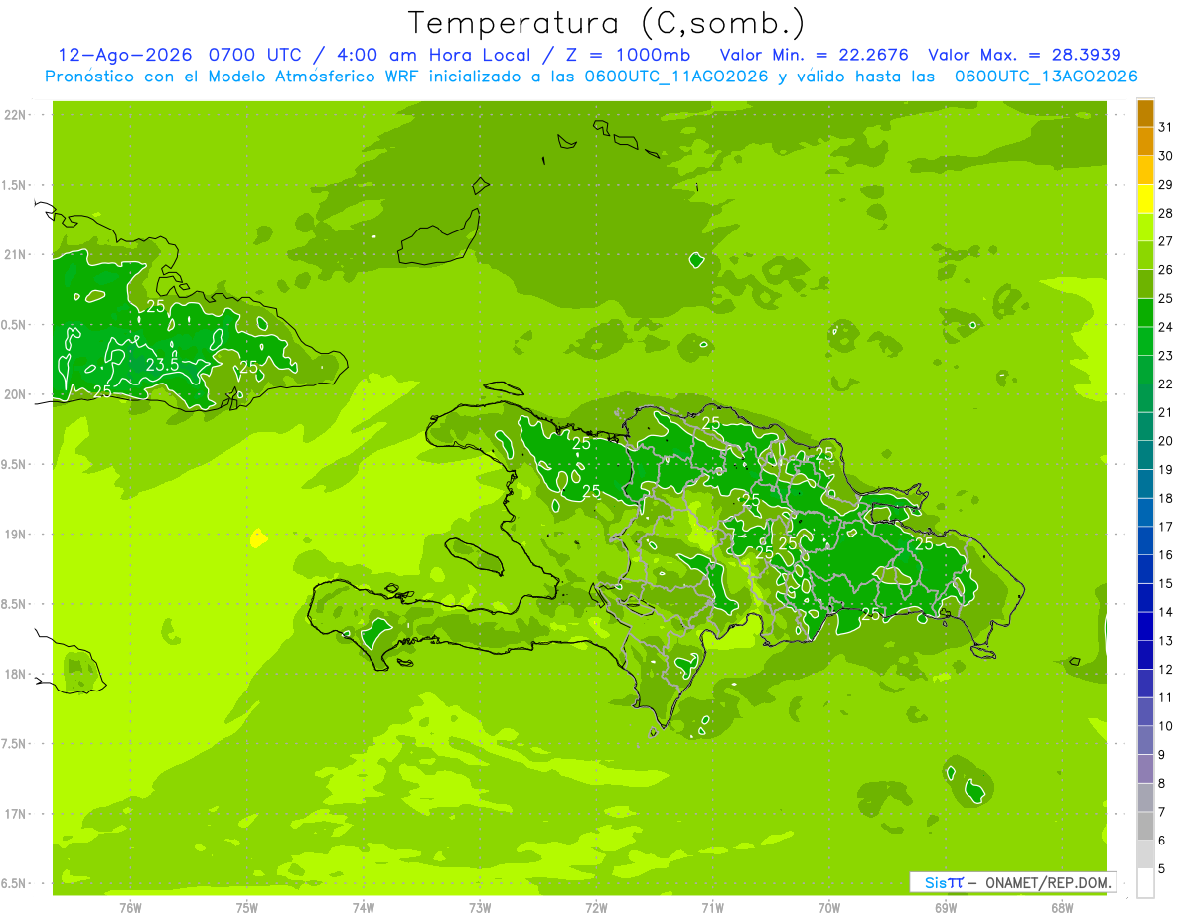
Task: Click the "20N" latitude axis label
Action: [17, 394]
